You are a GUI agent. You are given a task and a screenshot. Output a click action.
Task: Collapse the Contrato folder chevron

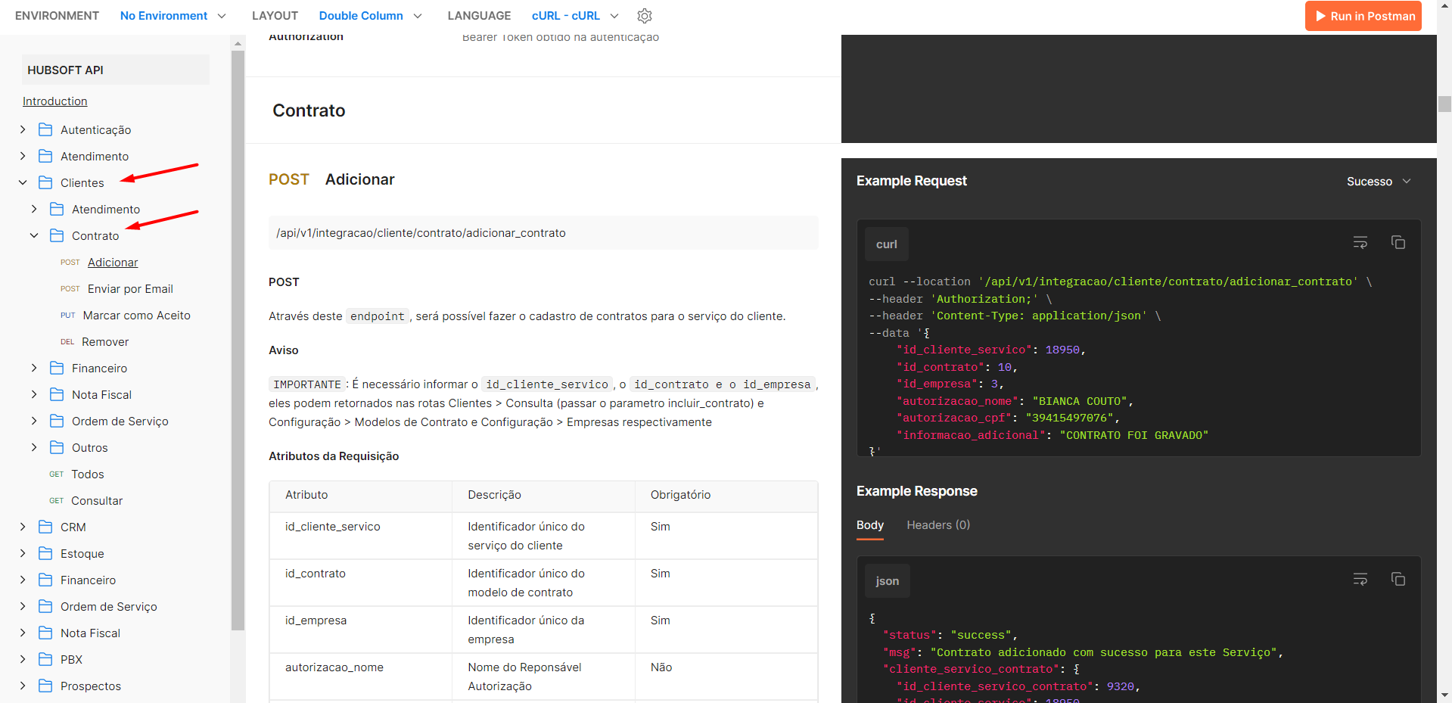pyautogui.click(x=34, y=235)
